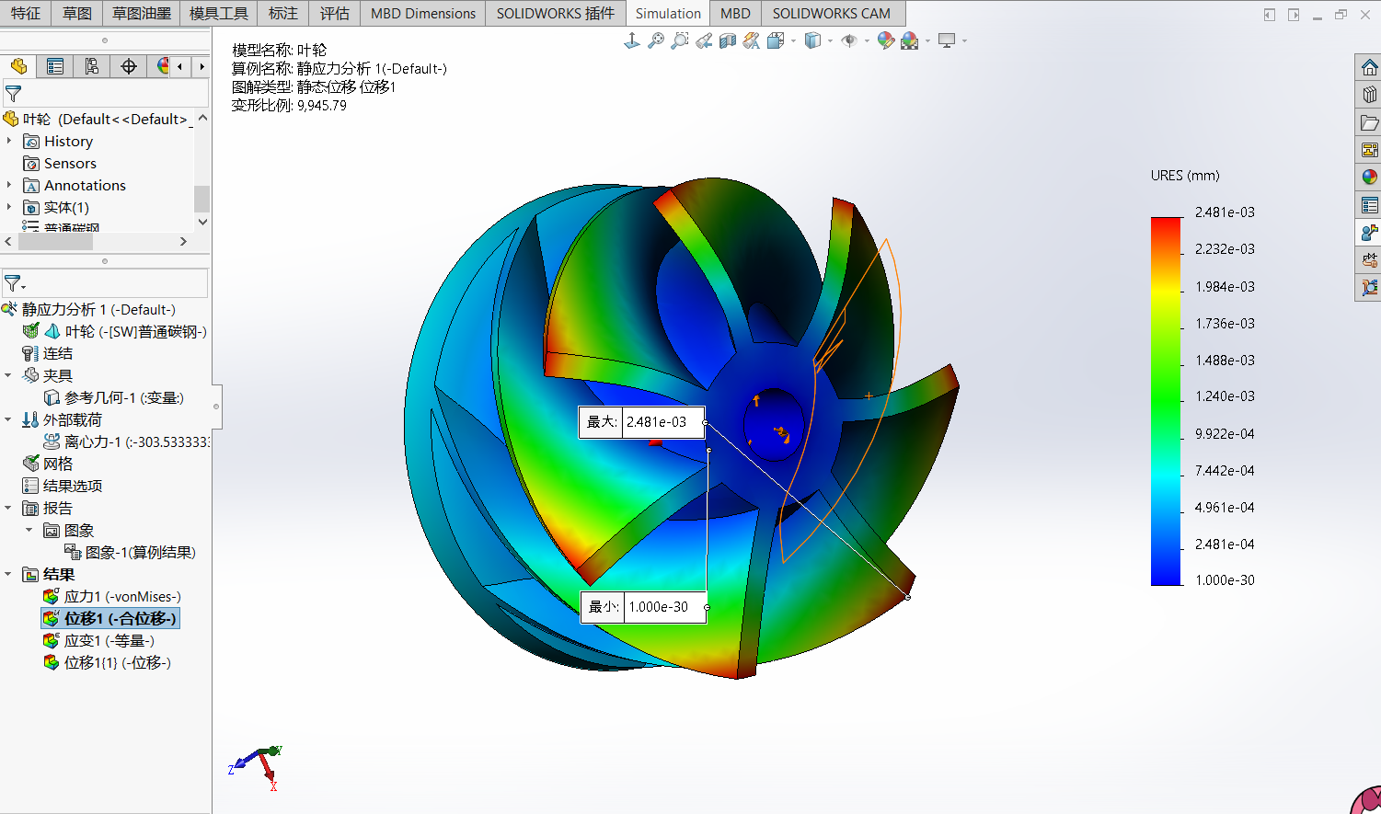Image resolution: width=1381 pixels, height=814 pixels.
Task: Click the filter funnel above the feature tree
Action: (13, 94)
